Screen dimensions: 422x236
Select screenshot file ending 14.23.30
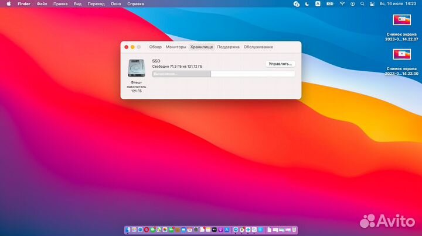[401, 63]
